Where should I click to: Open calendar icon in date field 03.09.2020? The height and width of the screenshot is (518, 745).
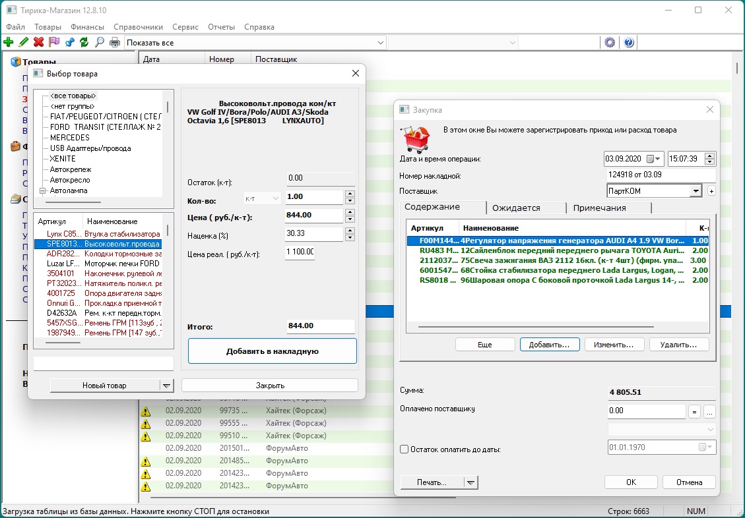coord(653,159)
